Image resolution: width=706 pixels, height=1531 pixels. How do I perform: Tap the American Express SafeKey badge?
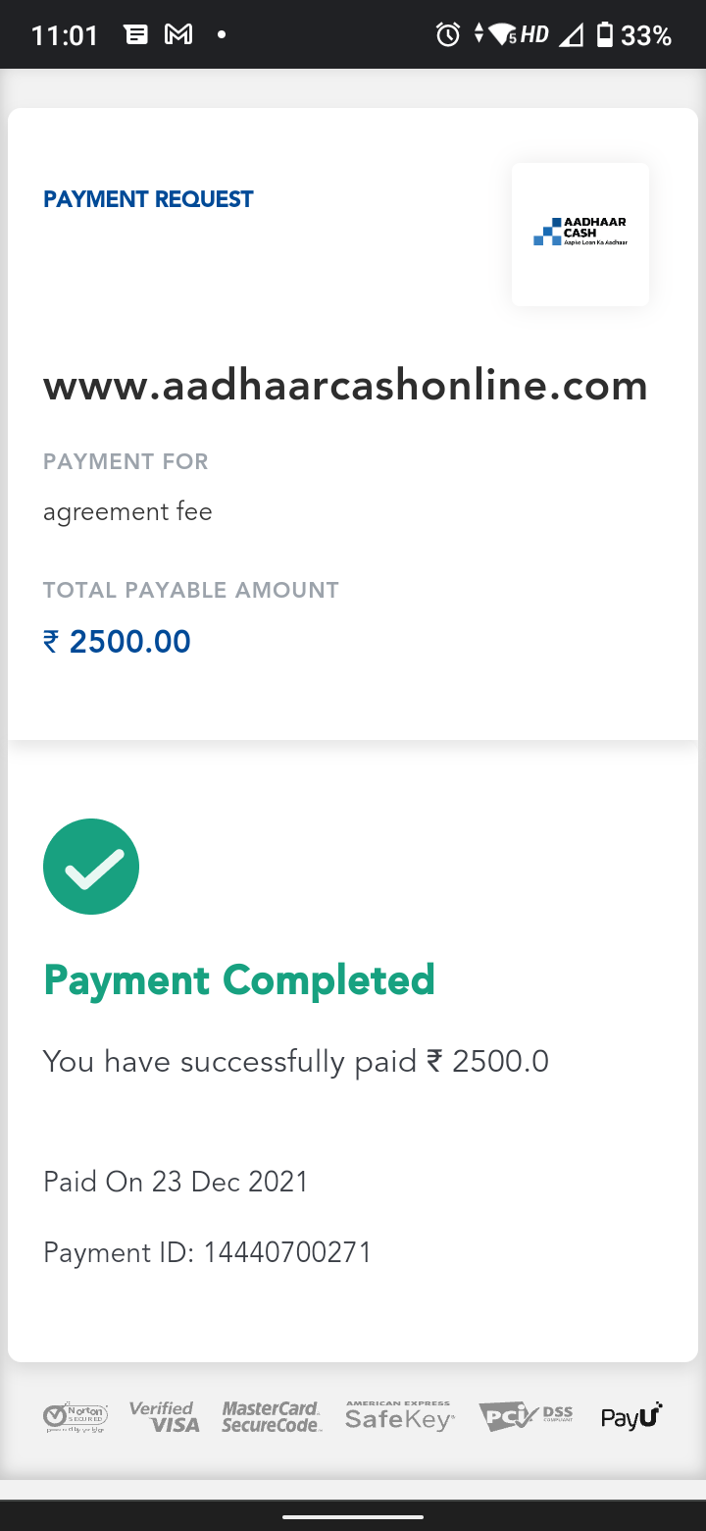(399, 1416)
